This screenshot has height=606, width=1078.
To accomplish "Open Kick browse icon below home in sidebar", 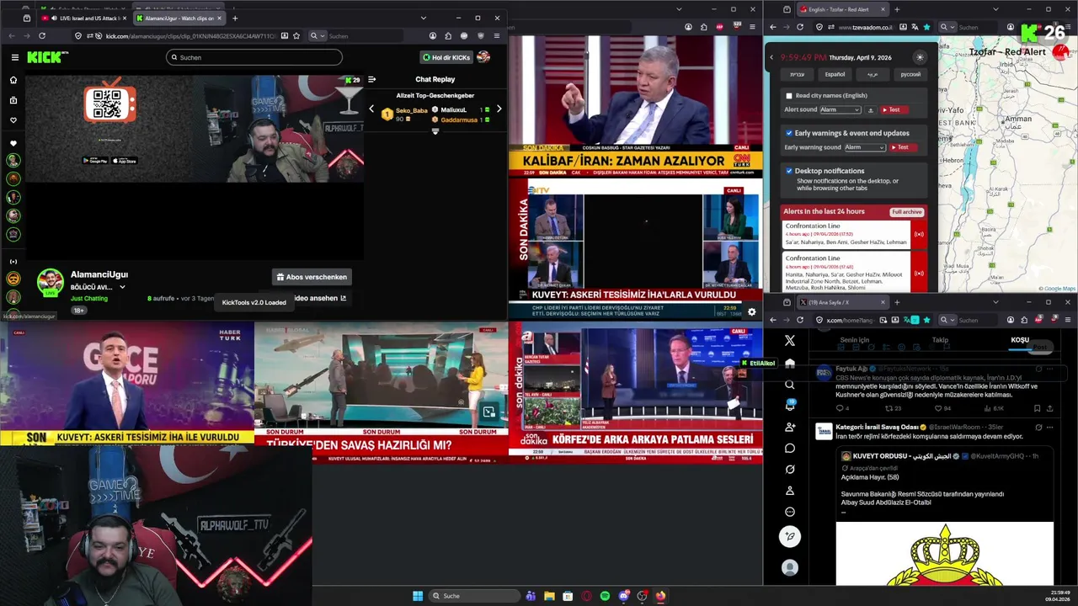I will click(13, 100).
